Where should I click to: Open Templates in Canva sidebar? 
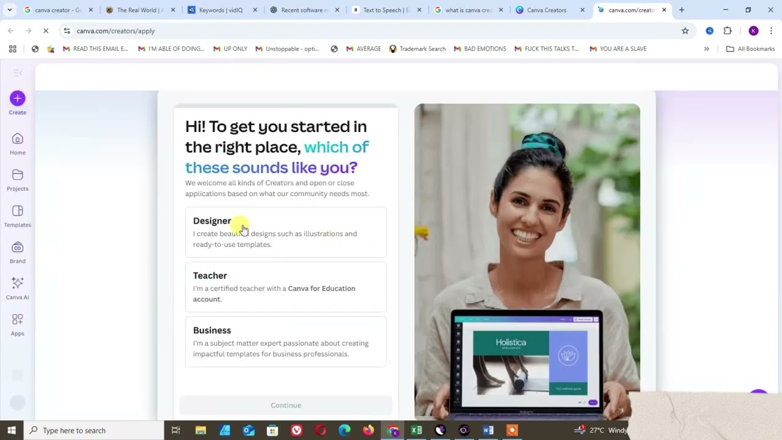(x=17, y=216)
